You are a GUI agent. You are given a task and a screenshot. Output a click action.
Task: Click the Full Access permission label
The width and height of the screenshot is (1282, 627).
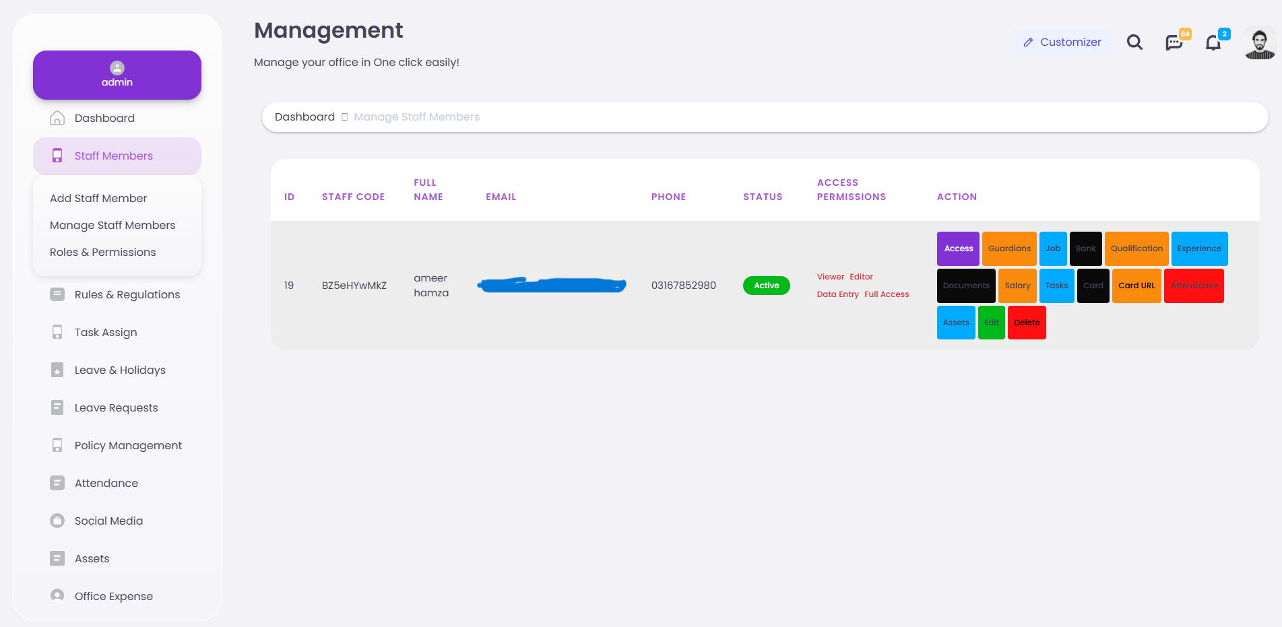pyautogui.click(x=887, y=294)
